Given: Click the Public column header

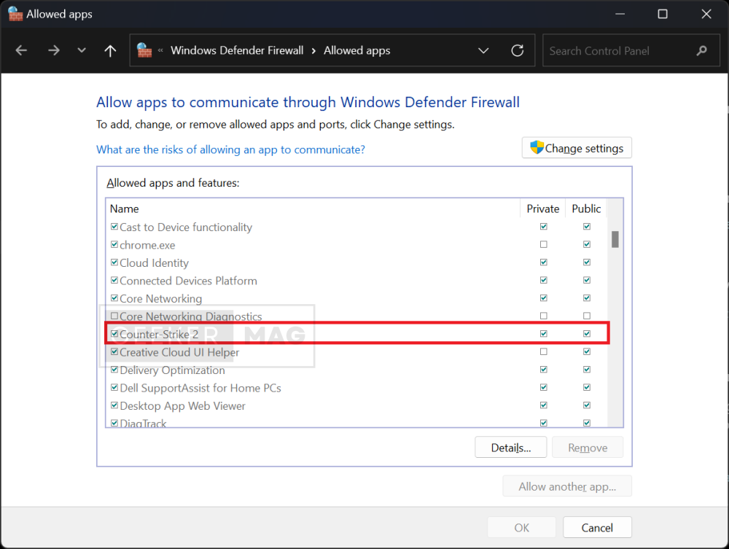Looking at the screenshot, I should click(x=586, y=209).
